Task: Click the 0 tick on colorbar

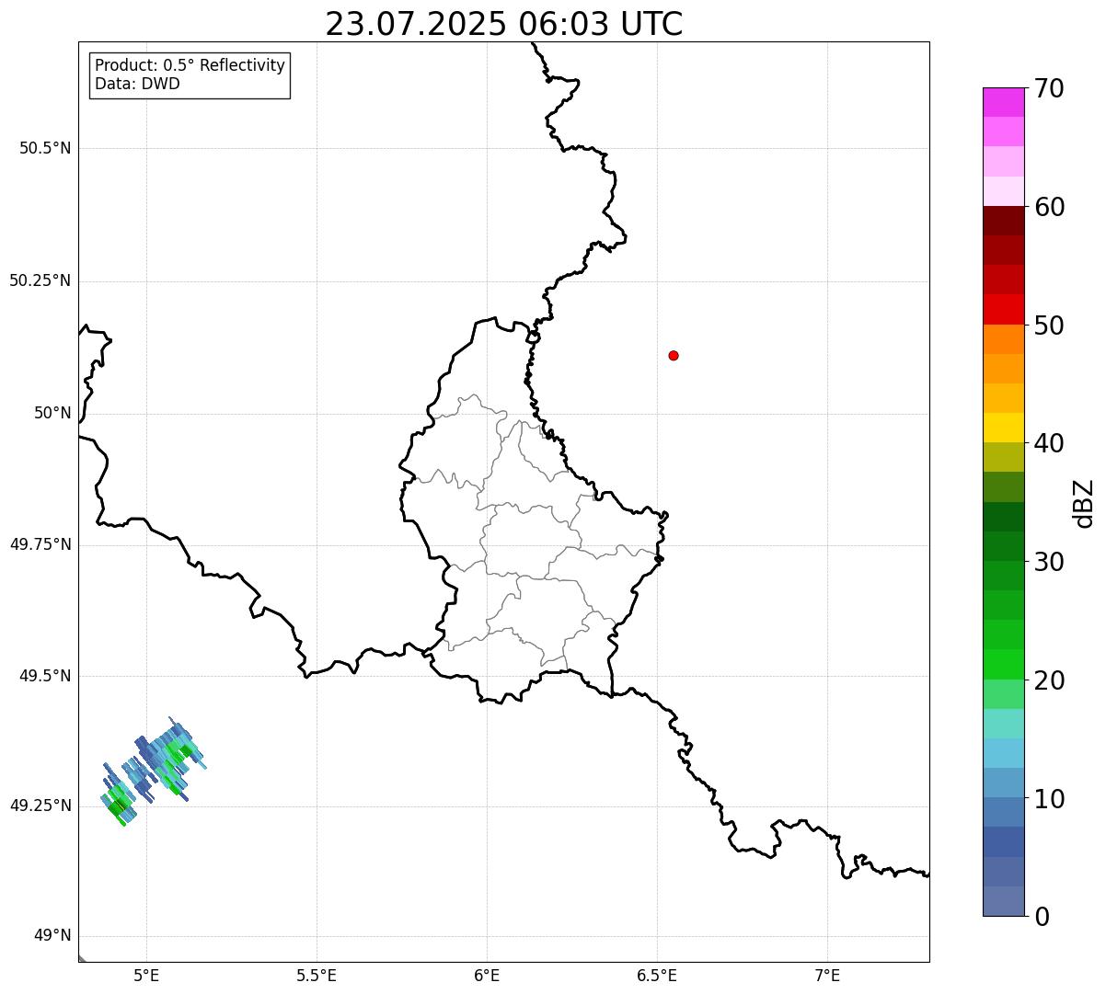Action: [1042, 917]
